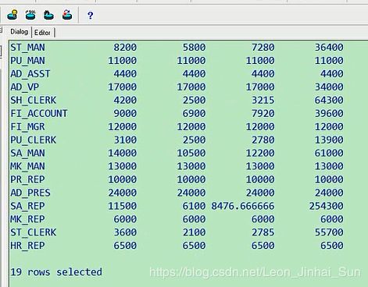Screen dimensions: 368x287
Task: Click the value 7280 in ST_MAN row
Action: pos(263,48)
